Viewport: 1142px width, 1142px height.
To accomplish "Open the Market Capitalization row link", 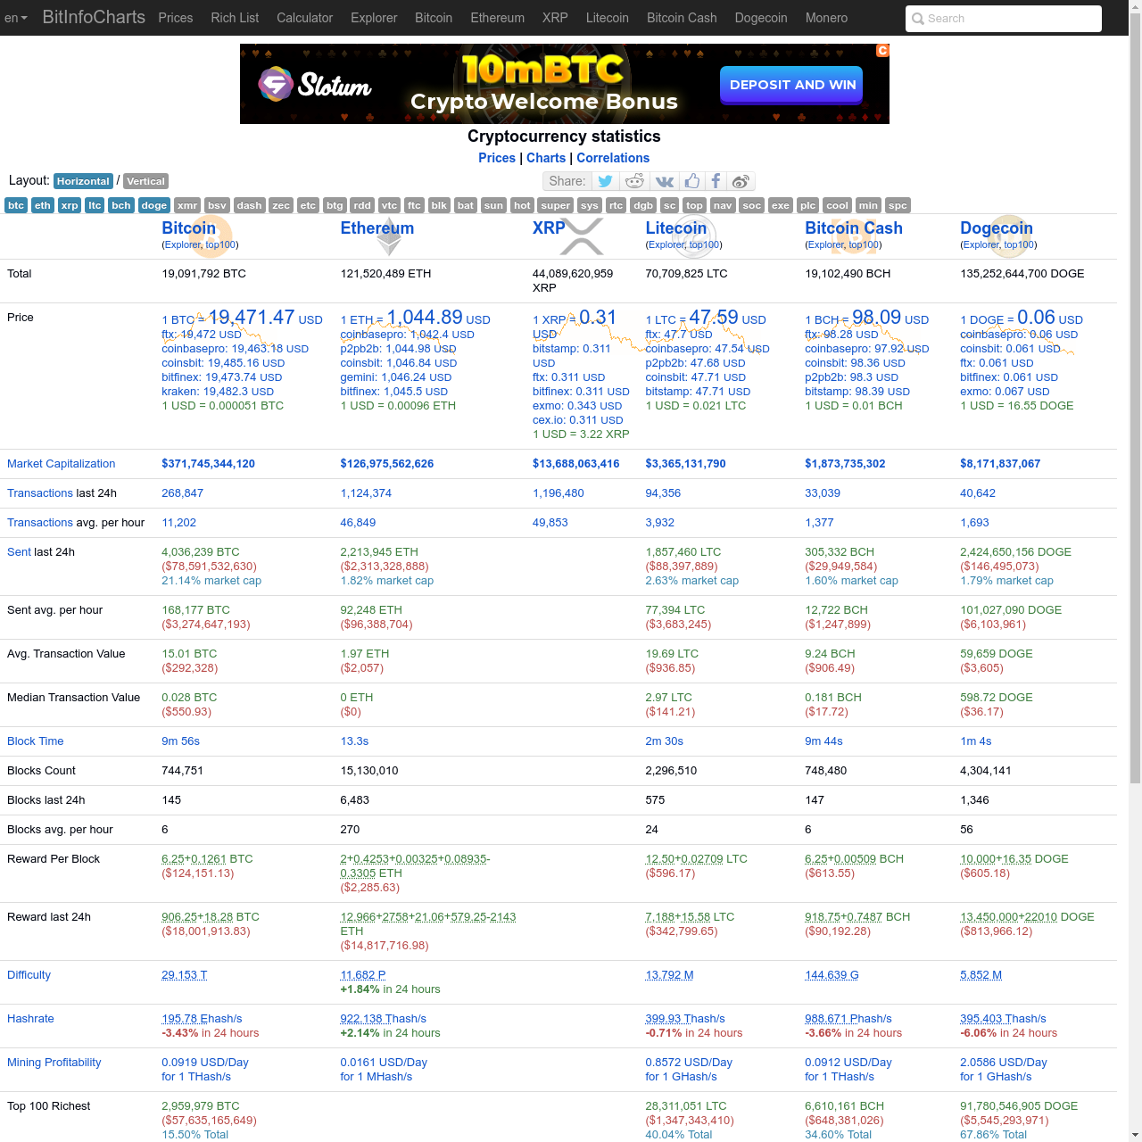I will (x=61, y=464).
